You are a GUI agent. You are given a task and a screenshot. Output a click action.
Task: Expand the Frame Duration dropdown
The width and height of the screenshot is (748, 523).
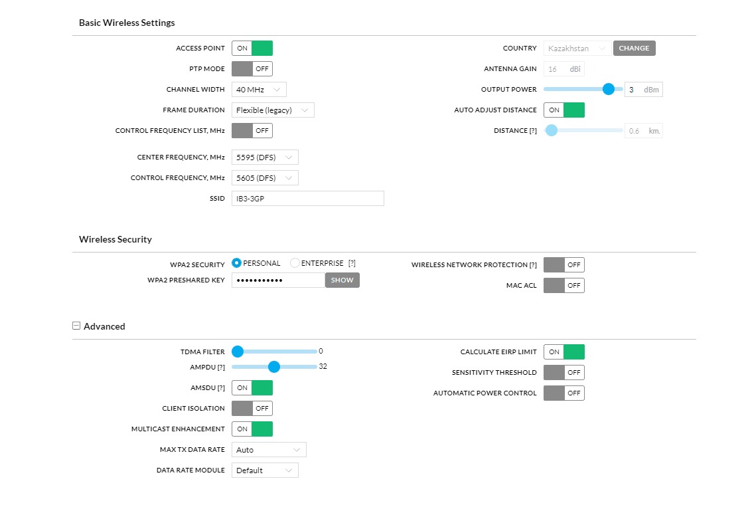(273, 110)
